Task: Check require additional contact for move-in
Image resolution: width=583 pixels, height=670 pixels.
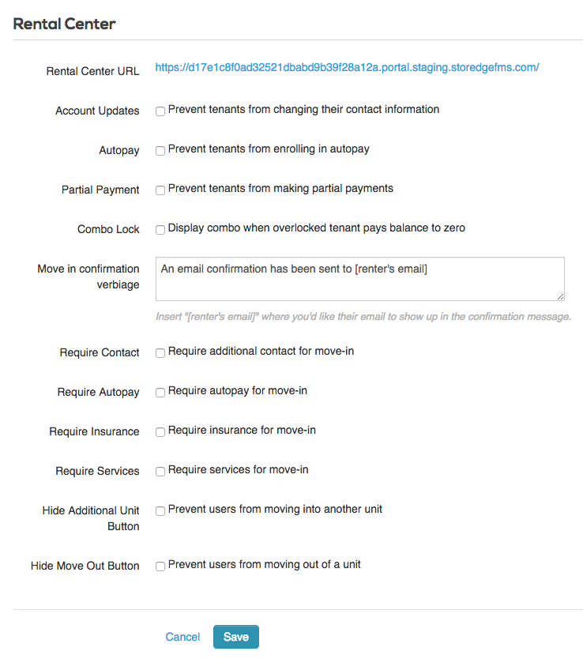Action: tap(160, 353)
